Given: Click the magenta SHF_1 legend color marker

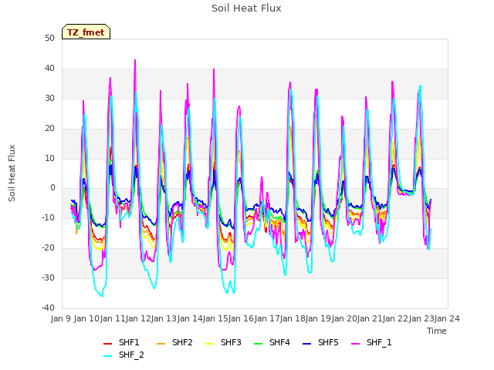Looking at the screenshot, I should tap(355, 344).
